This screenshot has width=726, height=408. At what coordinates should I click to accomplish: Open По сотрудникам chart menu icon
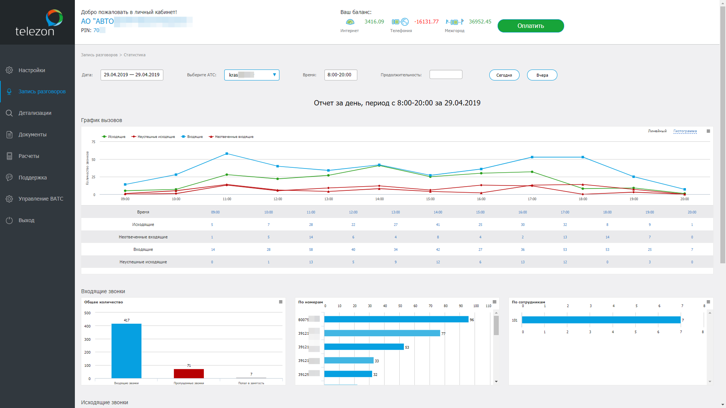tap(708, 302)
